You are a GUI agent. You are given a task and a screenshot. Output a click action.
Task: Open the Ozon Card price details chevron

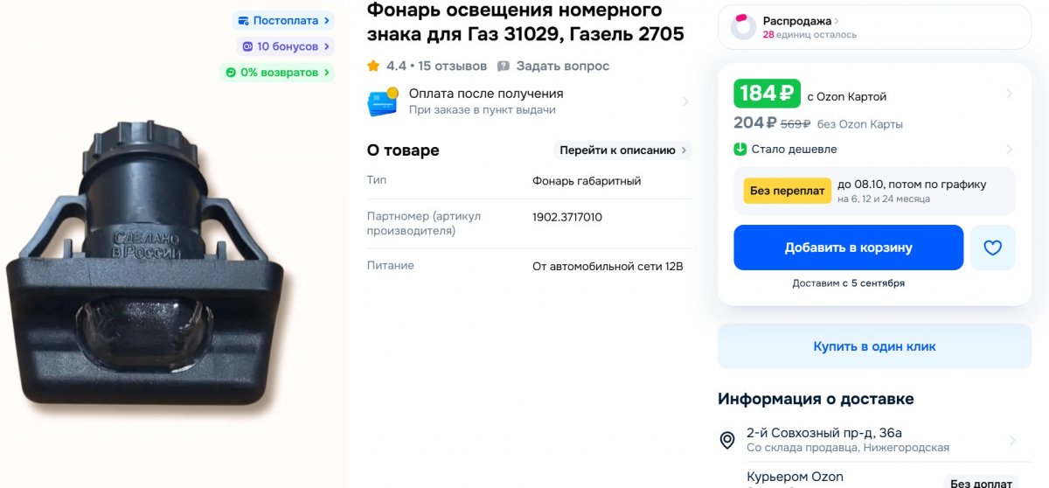coord(1010,94)
